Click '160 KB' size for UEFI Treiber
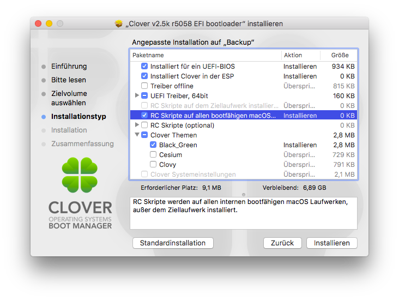The height and width of the screenshot is (300, 399). (343, 96)
